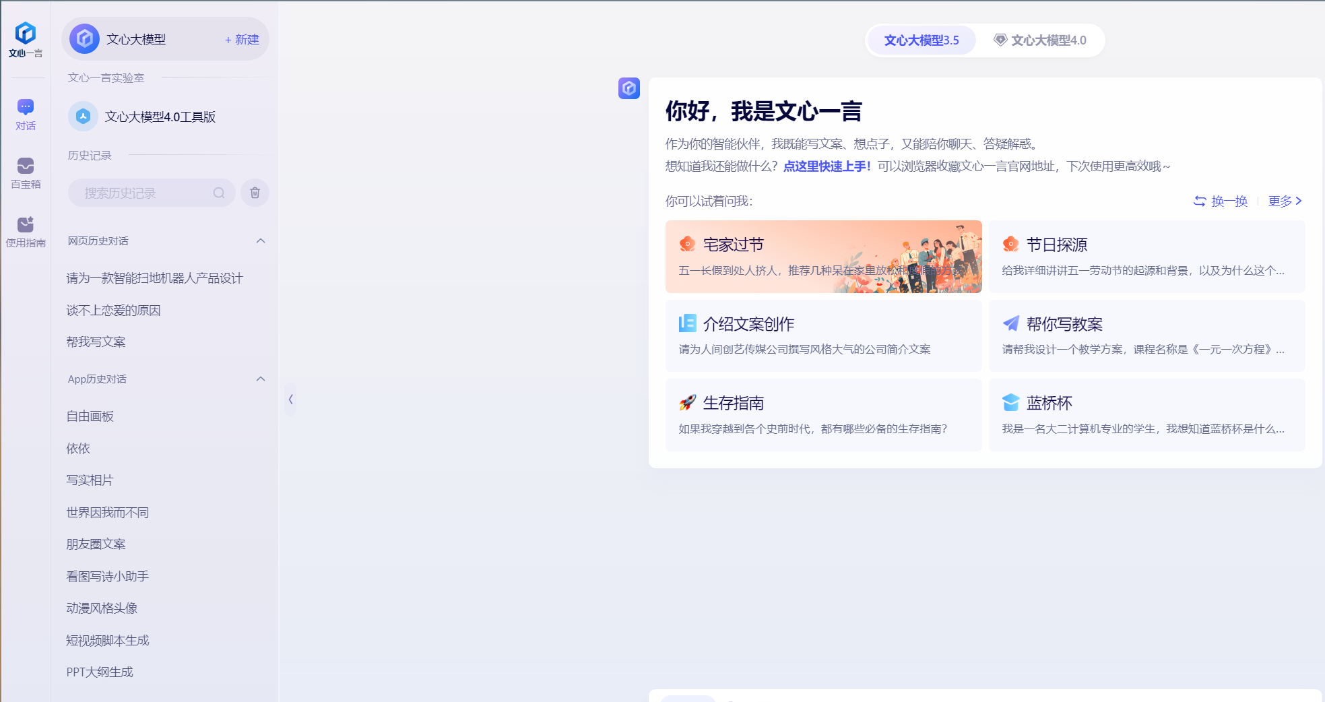The height and width of the screenshot is (702, 1325).
Task: Open the 点这里快速上手 link
Action: [x=827, y=166]
